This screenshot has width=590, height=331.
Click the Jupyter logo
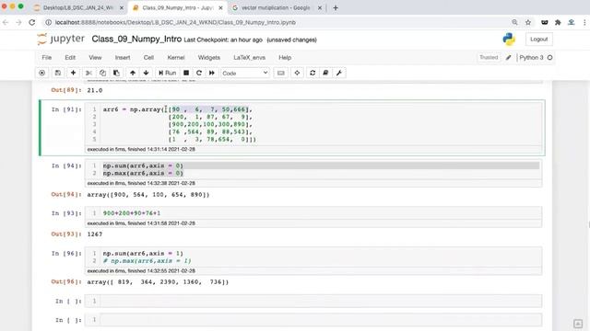[61, 39]
